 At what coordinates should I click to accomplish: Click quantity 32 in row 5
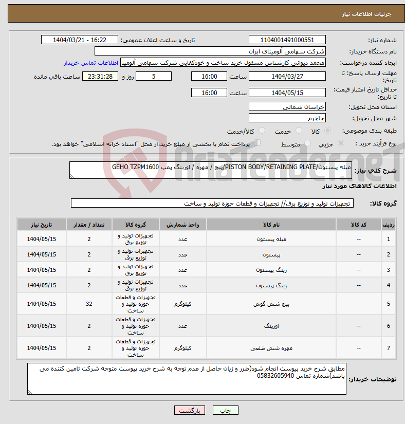coord(89,304)
